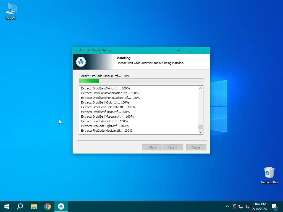Select log line FiraCode-Bold.ttf
Screen dimensions: 283x212
[x=104, y=121]
